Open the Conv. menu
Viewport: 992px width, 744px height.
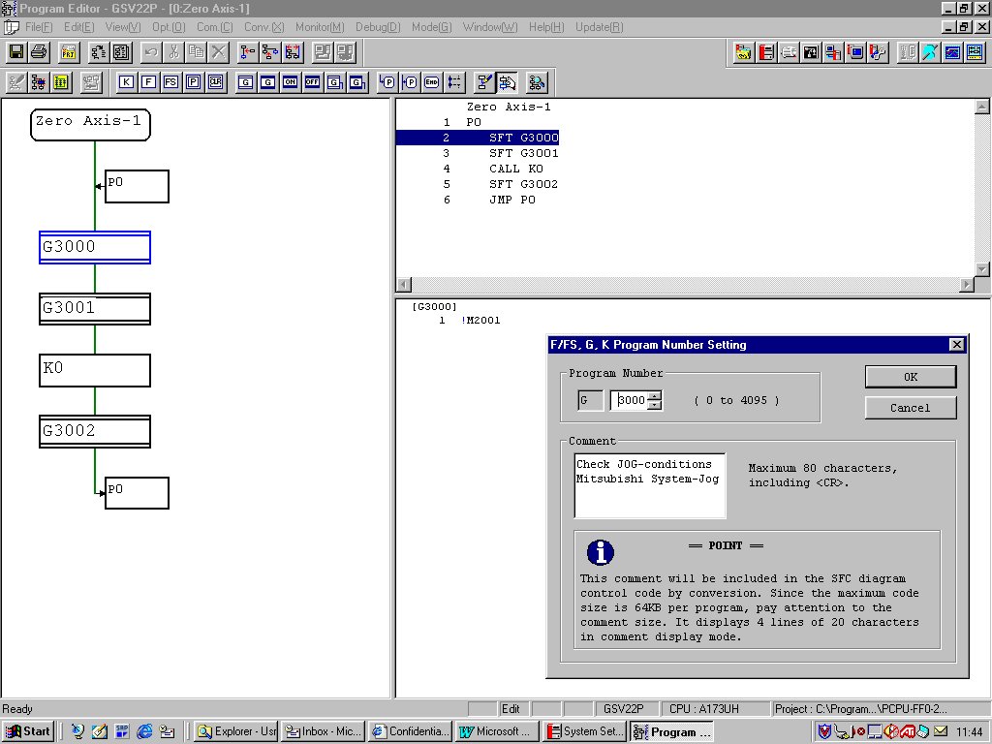click(x=263, y=27)
